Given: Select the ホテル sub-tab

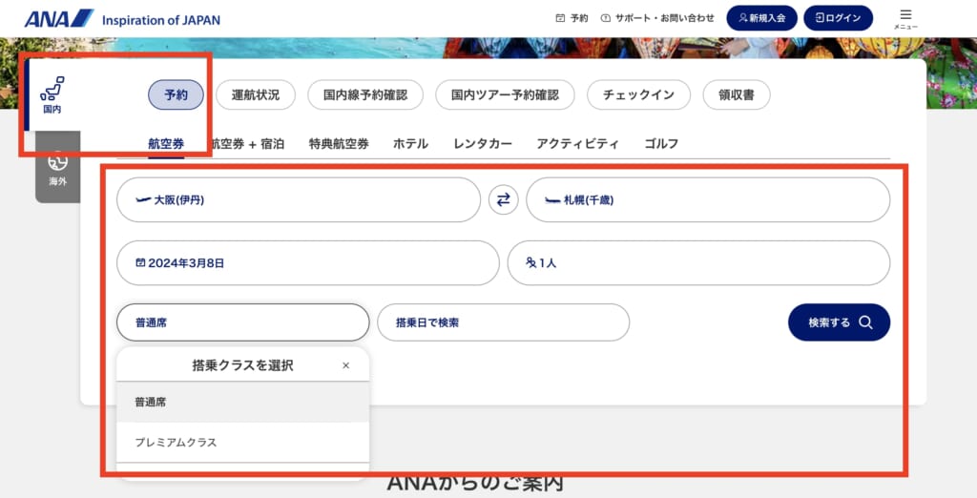Looking at the screenshot, I should (410, 143).
